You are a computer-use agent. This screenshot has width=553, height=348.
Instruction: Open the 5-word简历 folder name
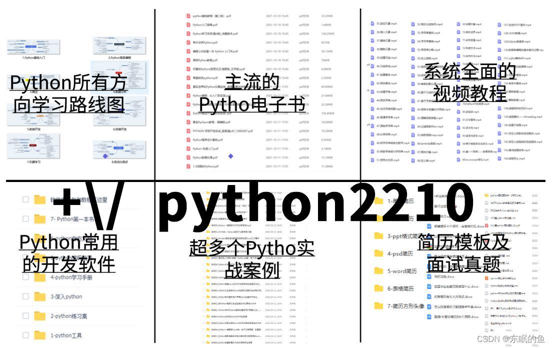click(x=402, y=271)
